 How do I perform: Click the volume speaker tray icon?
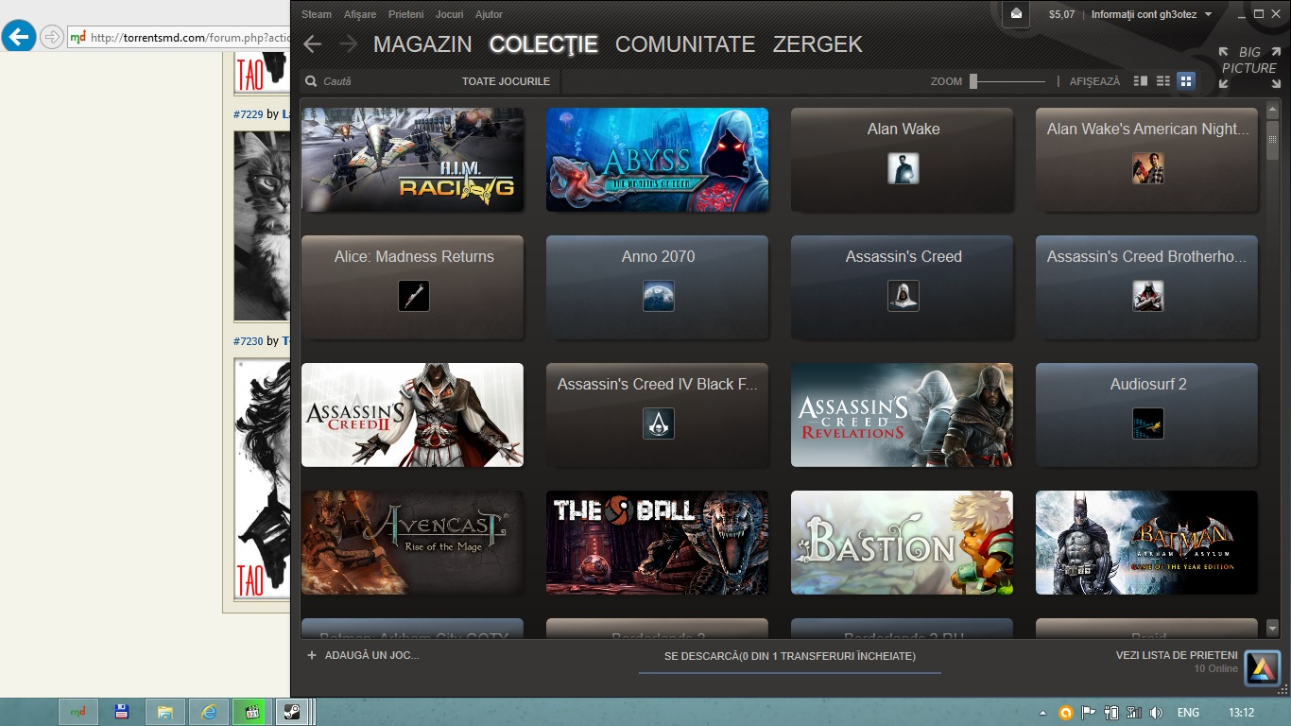(1156, 713)
